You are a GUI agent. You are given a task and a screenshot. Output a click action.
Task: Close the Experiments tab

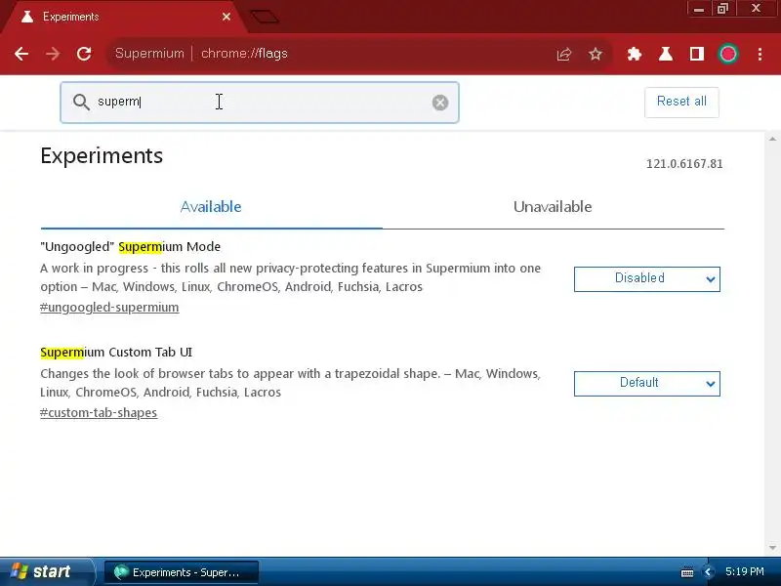(226, 17)
